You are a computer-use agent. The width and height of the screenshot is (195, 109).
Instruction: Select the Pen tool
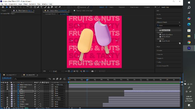pyautogui.click(x=38, y=7)
